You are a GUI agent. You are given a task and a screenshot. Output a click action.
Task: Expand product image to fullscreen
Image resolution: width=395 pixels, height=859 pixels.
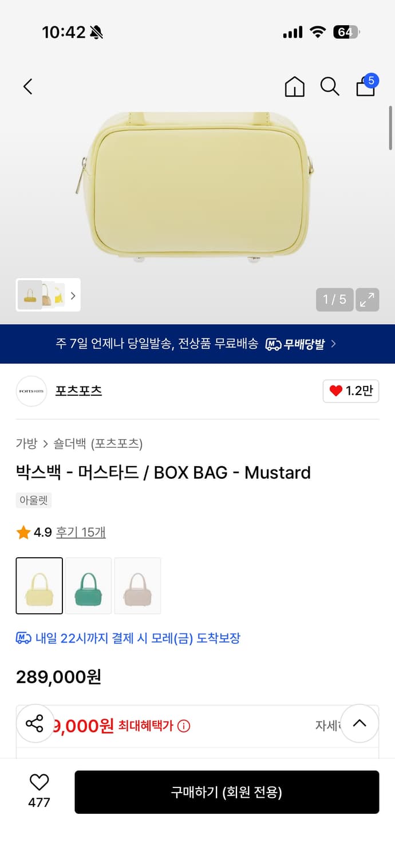[x=367, y=299]
